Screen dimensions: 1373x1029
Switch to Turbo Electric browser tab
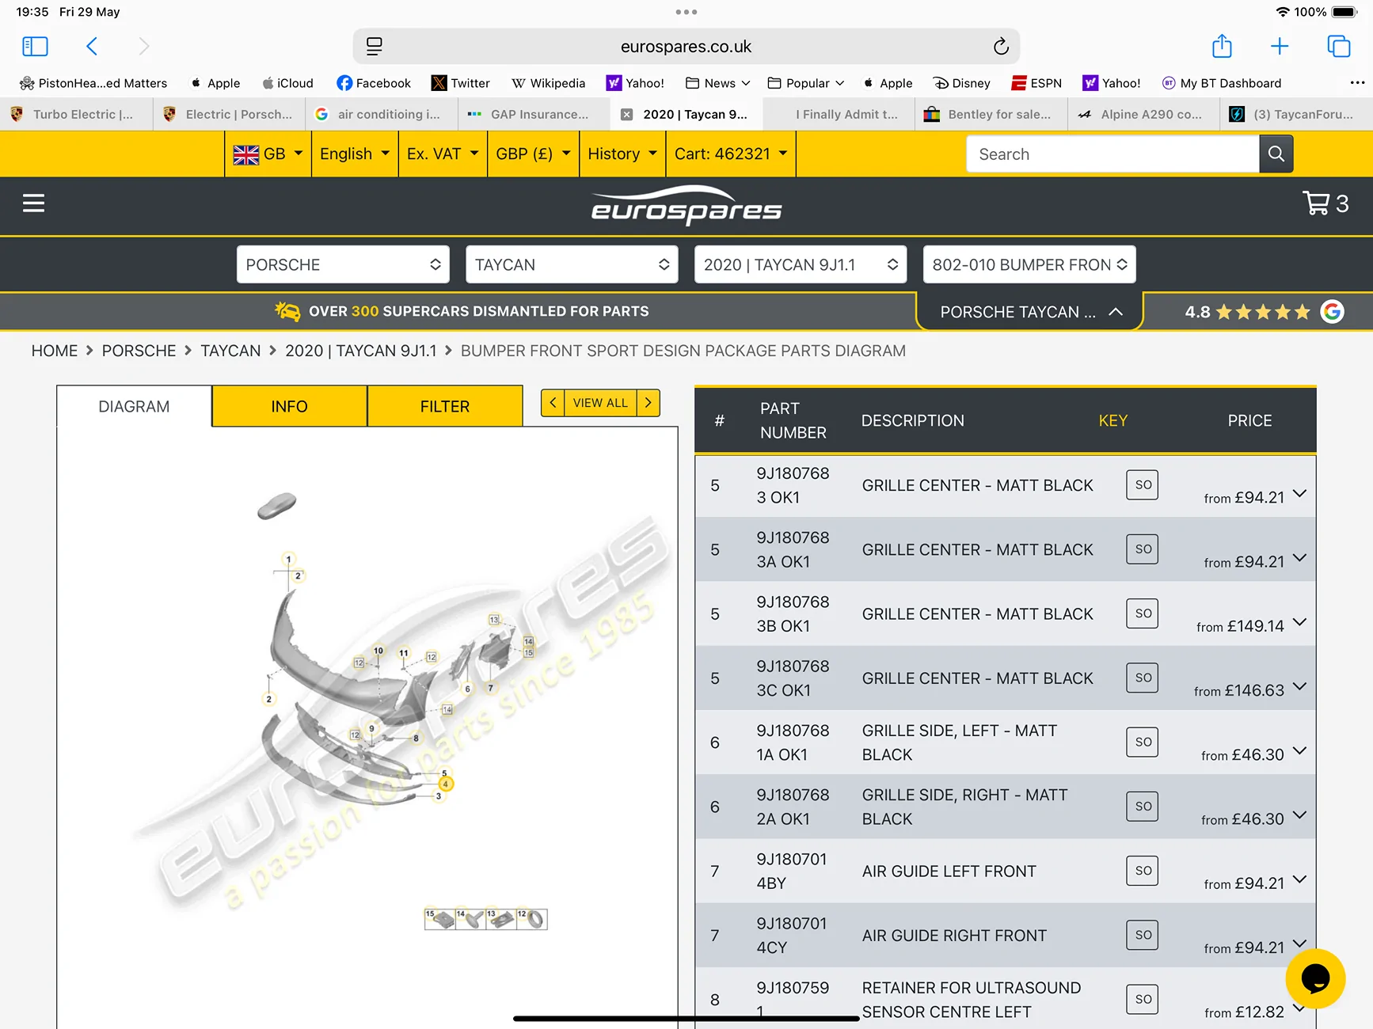pyautogui.click(x=76, y=115)
